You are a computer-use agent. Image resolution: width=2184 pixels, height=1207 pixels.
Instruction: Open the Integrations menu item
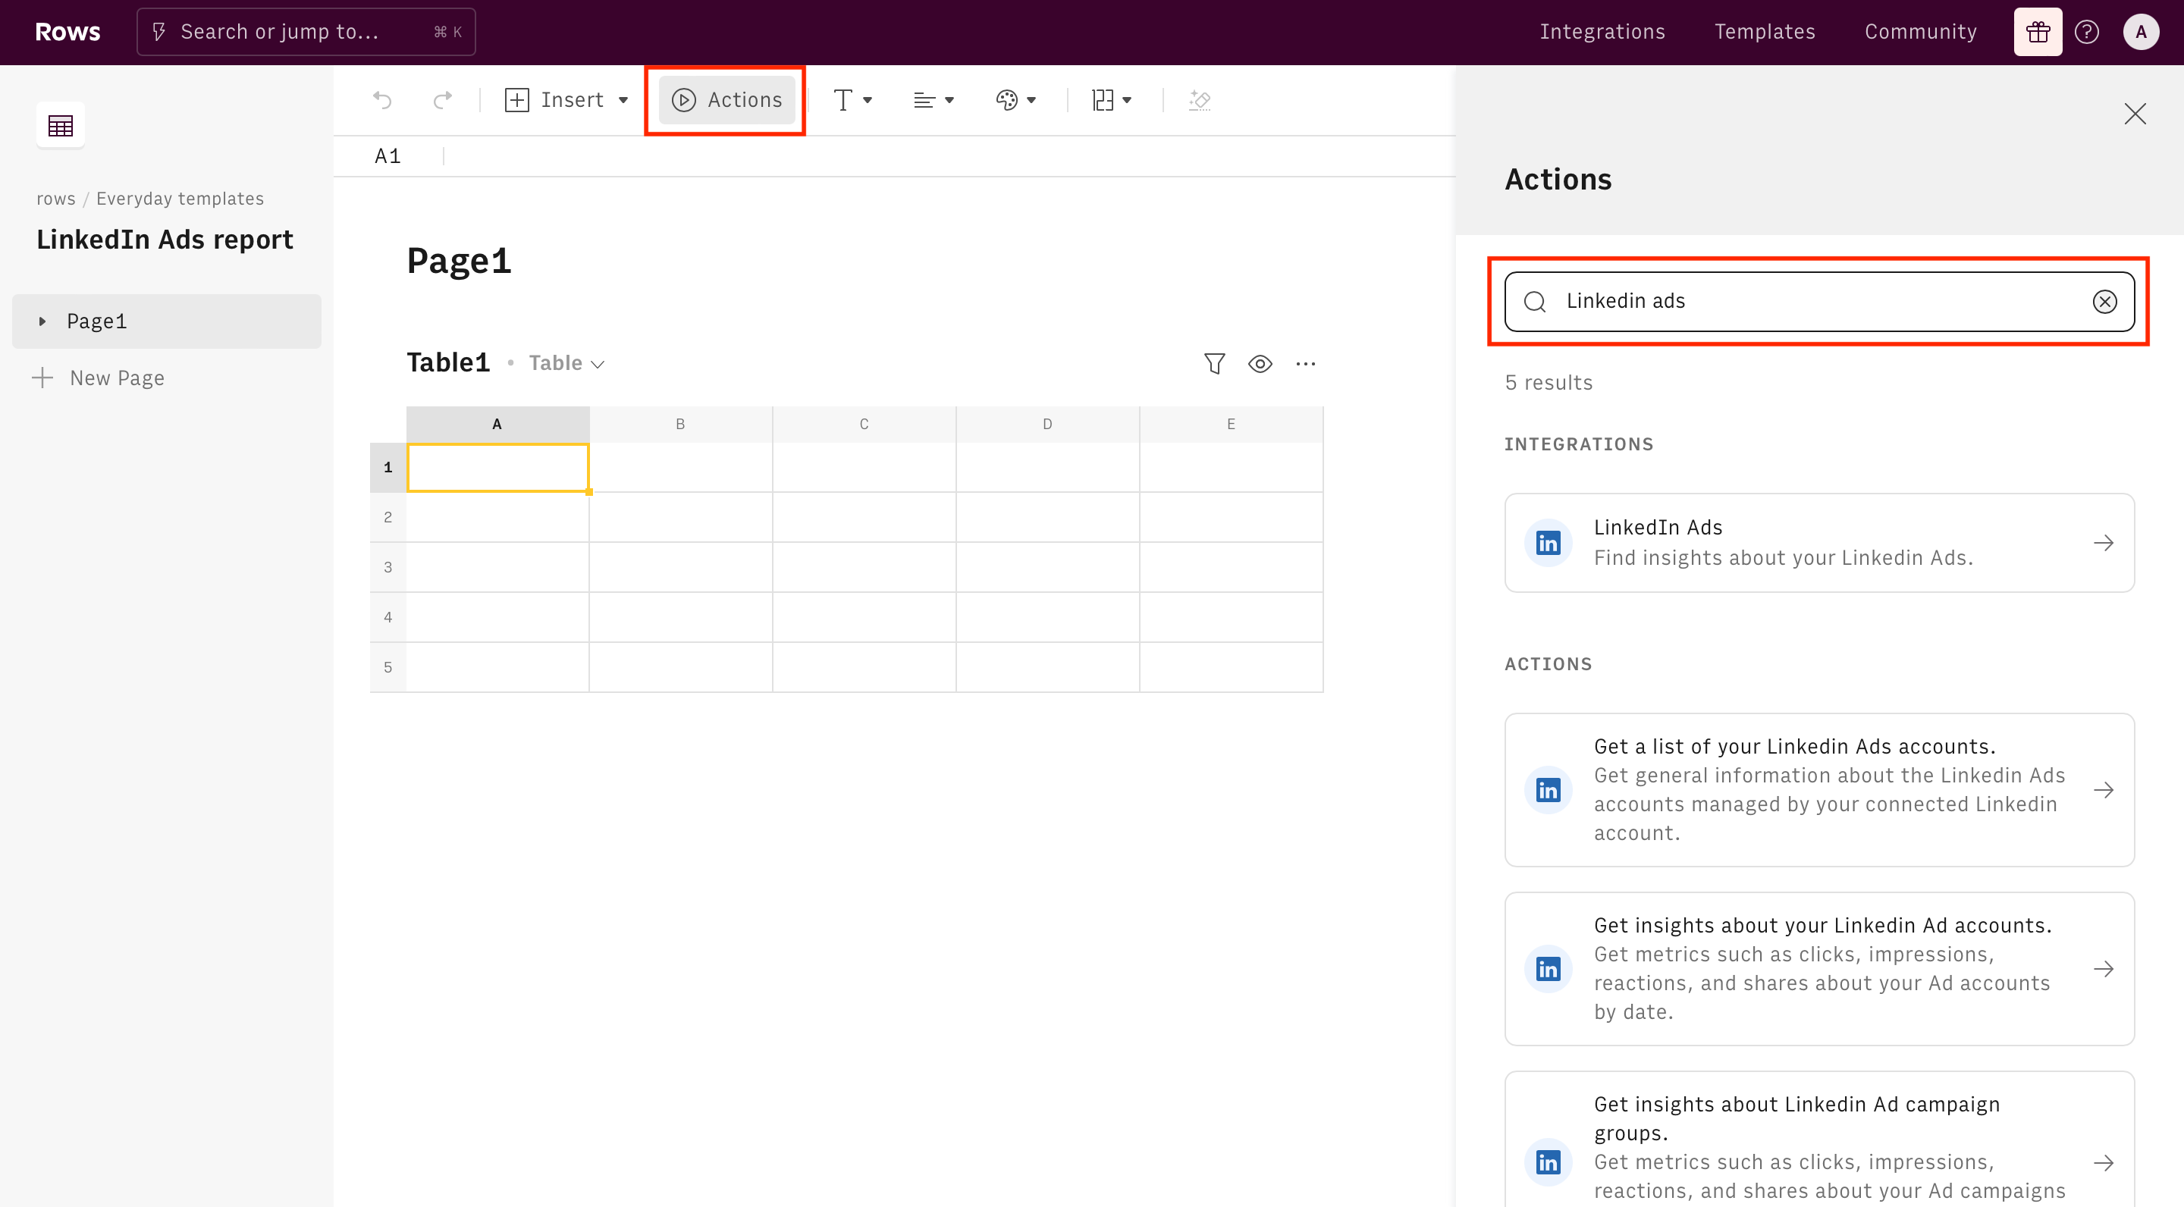1602,32
